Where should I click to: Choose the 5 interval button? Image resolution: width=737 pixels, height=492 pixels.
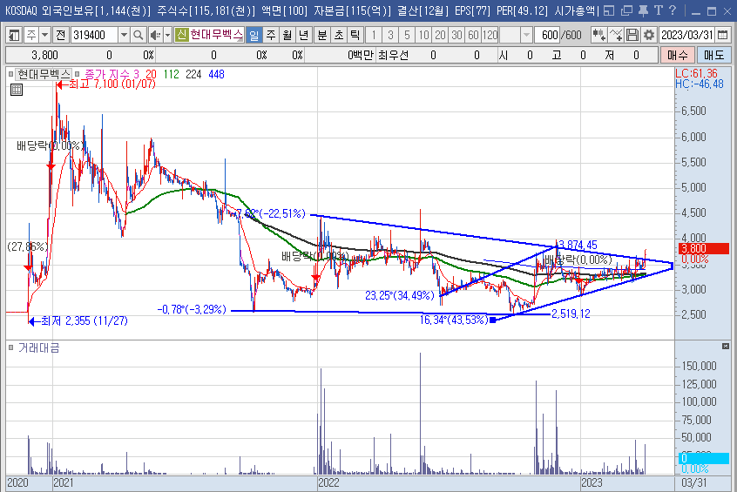click(407, 35)
